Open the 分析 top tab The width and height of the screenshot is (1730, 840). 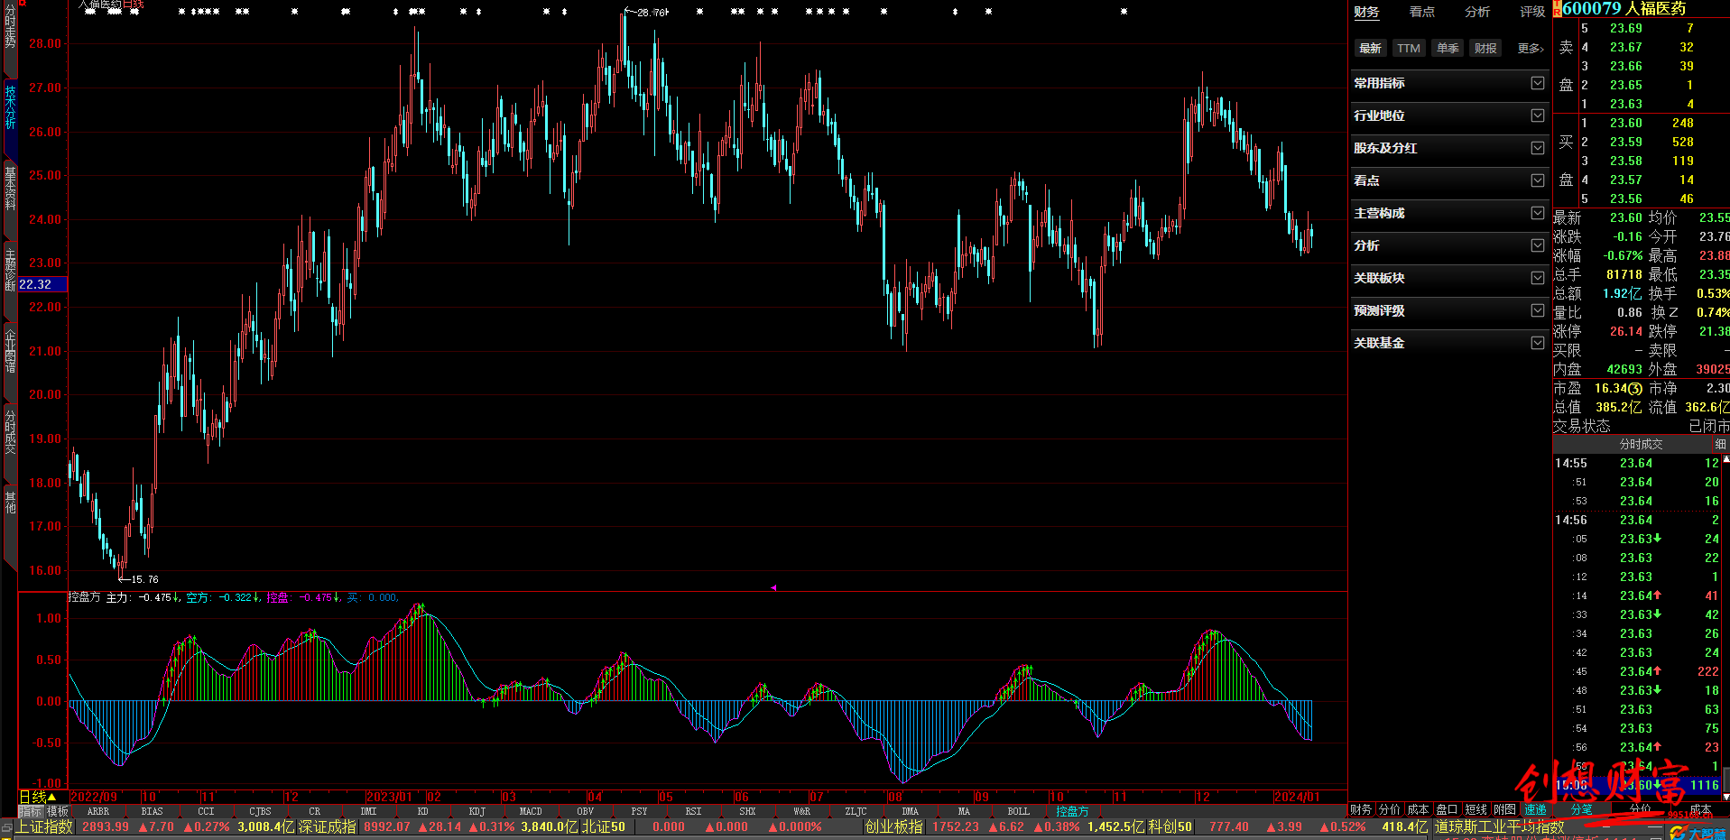click(1477, 12)
